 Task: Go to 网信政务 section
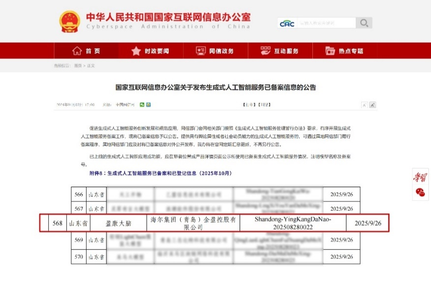coord(215,51)
